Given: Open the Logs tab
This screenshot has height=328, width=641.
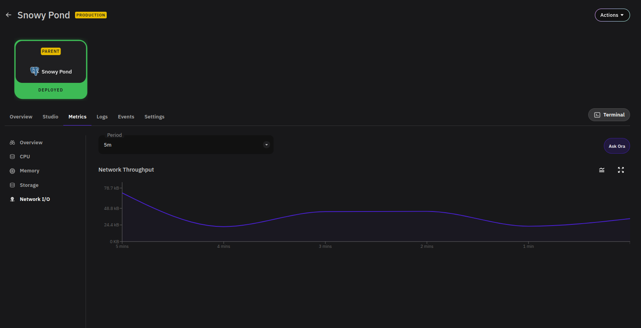Looking at the screenshot, I should click(x=102, y=117).
